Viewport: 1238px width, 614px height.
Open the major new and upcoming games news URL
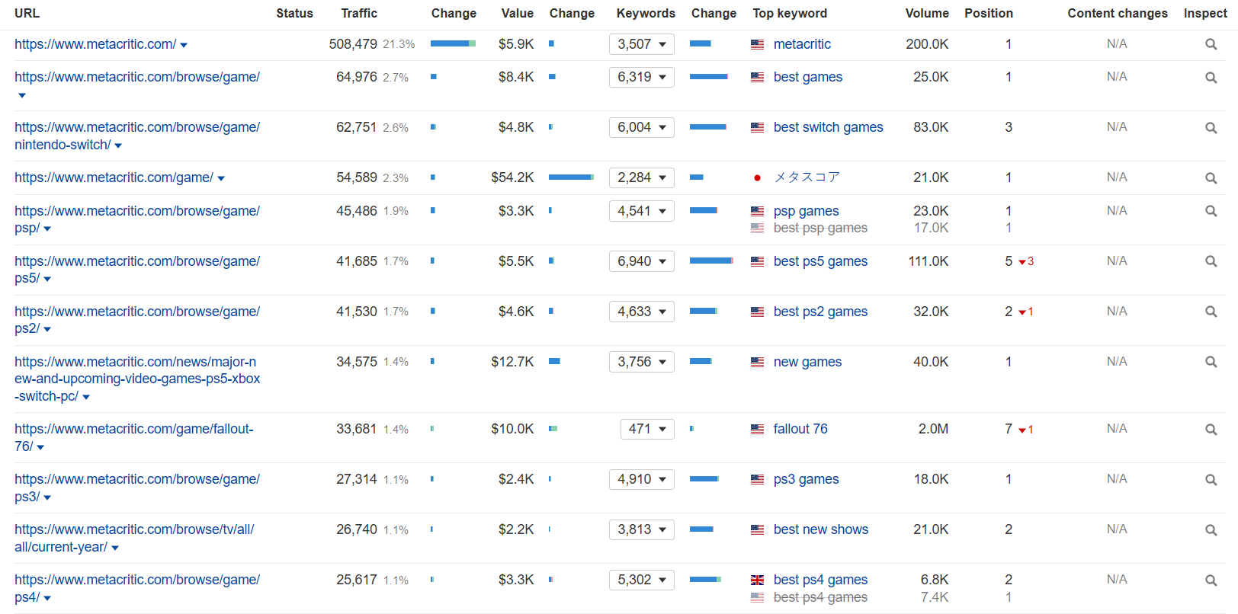tap(137, 379)
